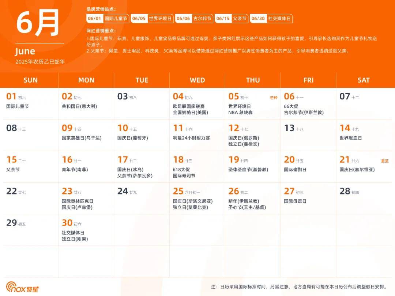The image size is (395, 296).
Task: Open the 06/06 古尔邦节 hotspot tag
Action: pos(194,19)
